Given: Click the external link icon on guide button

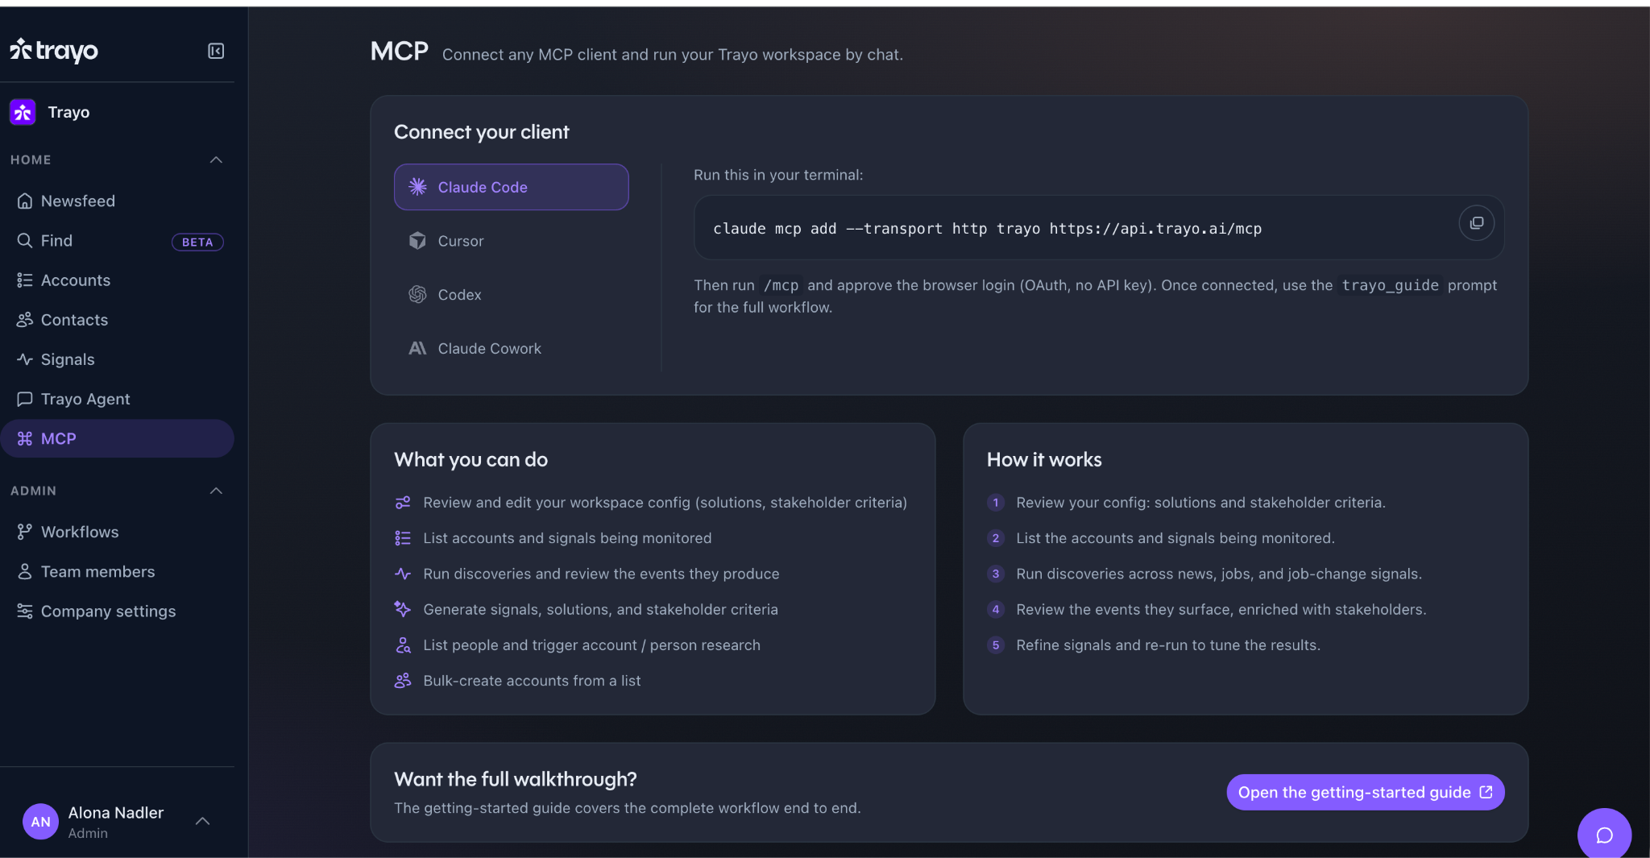Looking at the screenshot, I should click(1486, 792).
